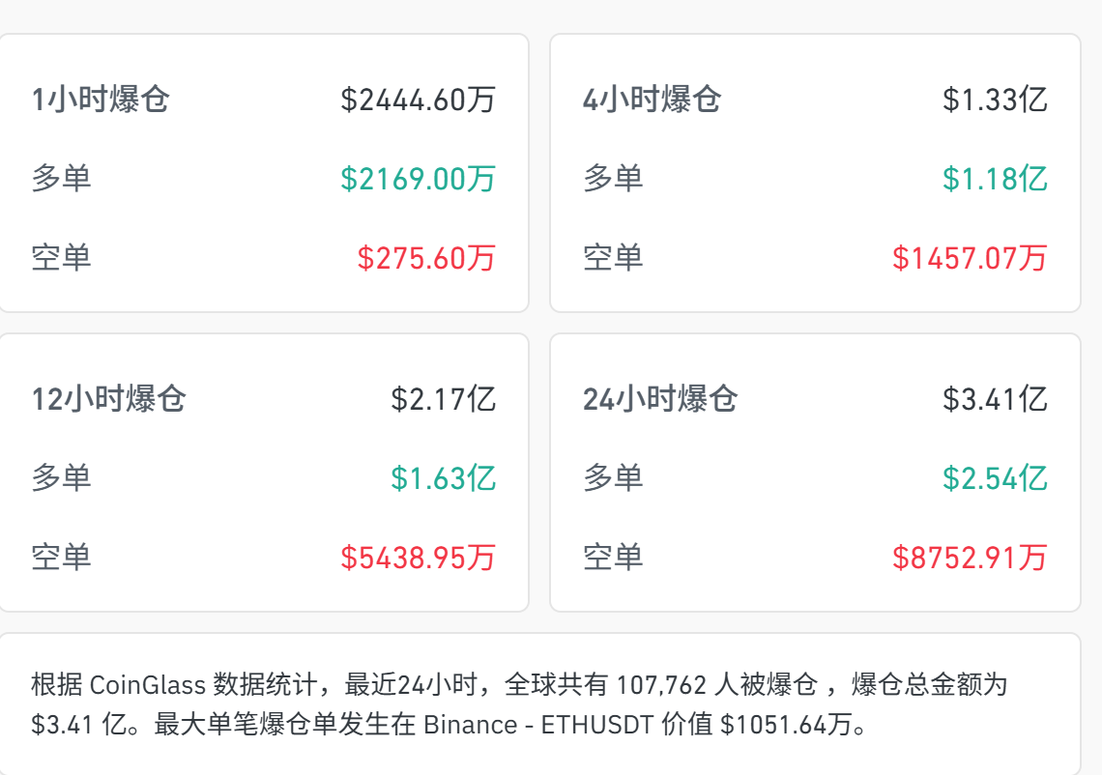The image size is (1102, 775).
Task: Click the 1-hour short value $275.60万
Action: (x=426, y=258)
